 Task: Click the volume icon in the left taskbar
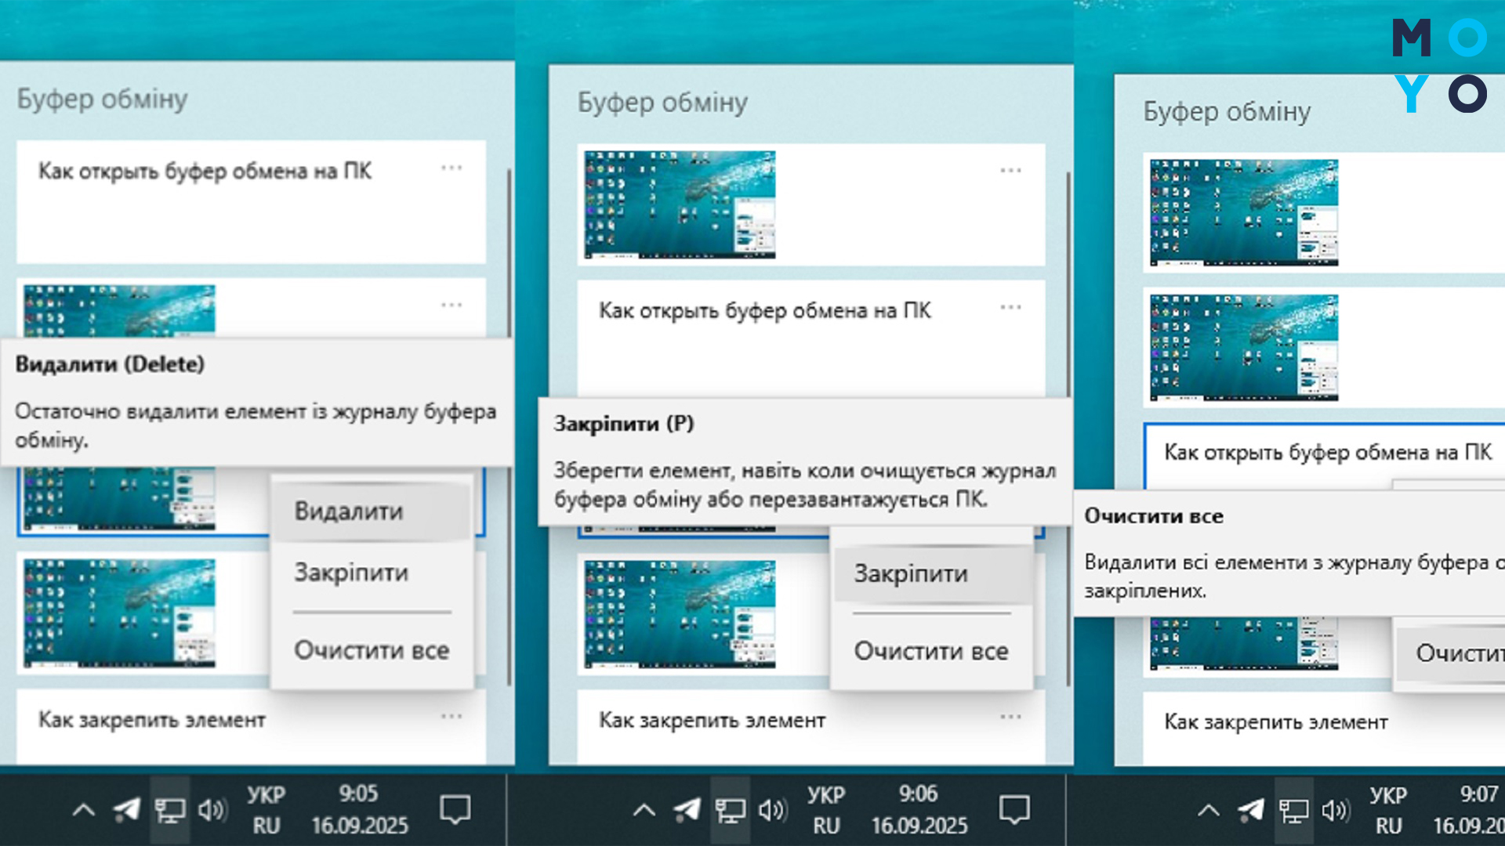pos(212,812)
